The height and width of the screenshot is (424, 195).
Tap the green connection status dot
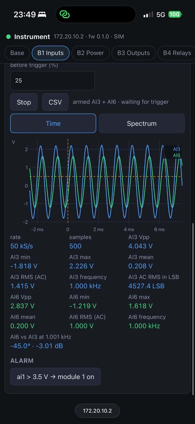click(8, 37)
